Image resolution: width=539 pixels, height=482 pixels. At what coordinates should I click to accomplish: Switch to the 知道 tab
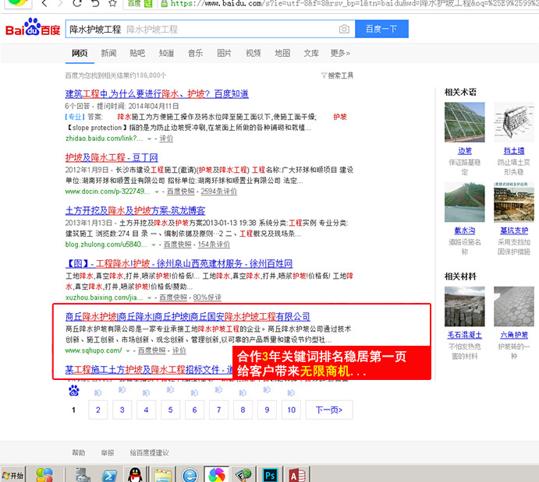click(x=166, y=53)
